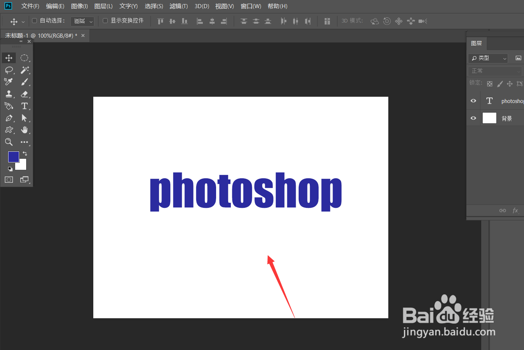
Task: Select the Lasso tool
Action: click(x=9, y=70)
